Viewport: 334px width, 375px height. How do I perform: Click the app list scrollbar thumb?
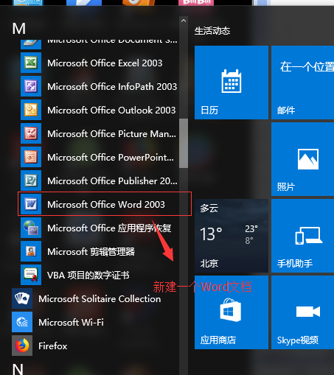click(x=184, y=144)
